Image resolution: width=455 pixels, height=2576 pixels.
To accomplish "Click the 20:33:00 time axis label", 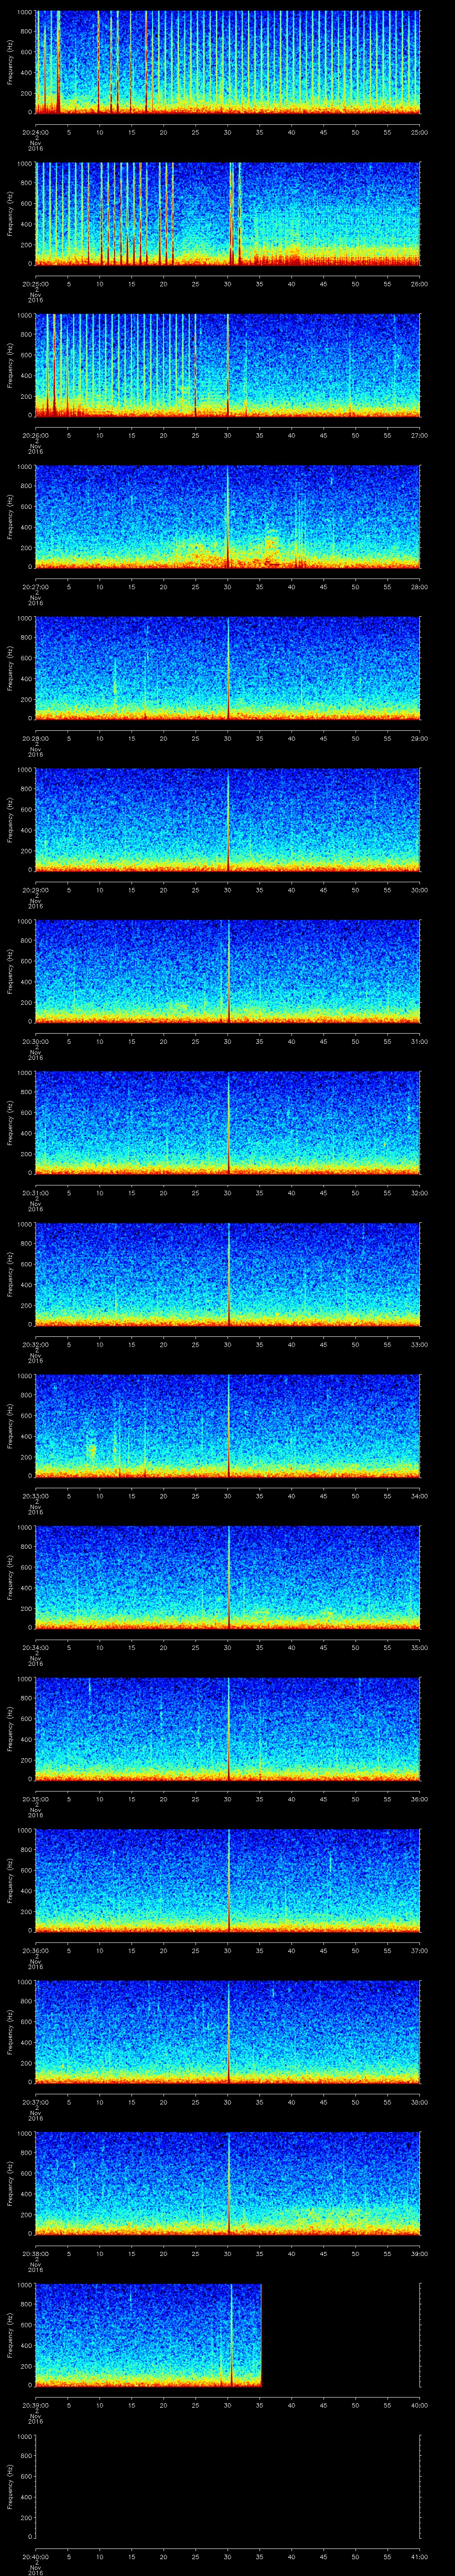I will (x=36, y=1496).
